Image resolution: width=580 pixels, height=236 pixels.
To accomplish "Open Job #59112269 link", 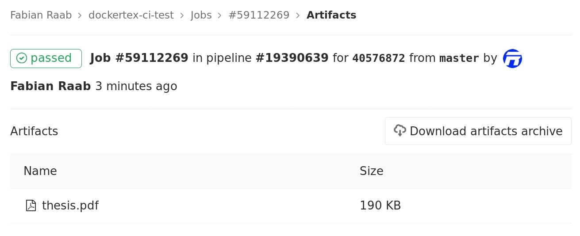I will point(139,58).
